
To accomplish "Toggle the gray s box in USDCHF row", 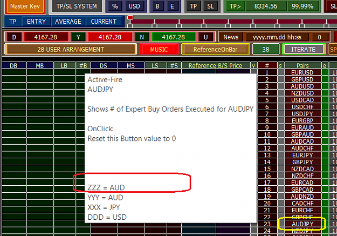I will 281,107.
